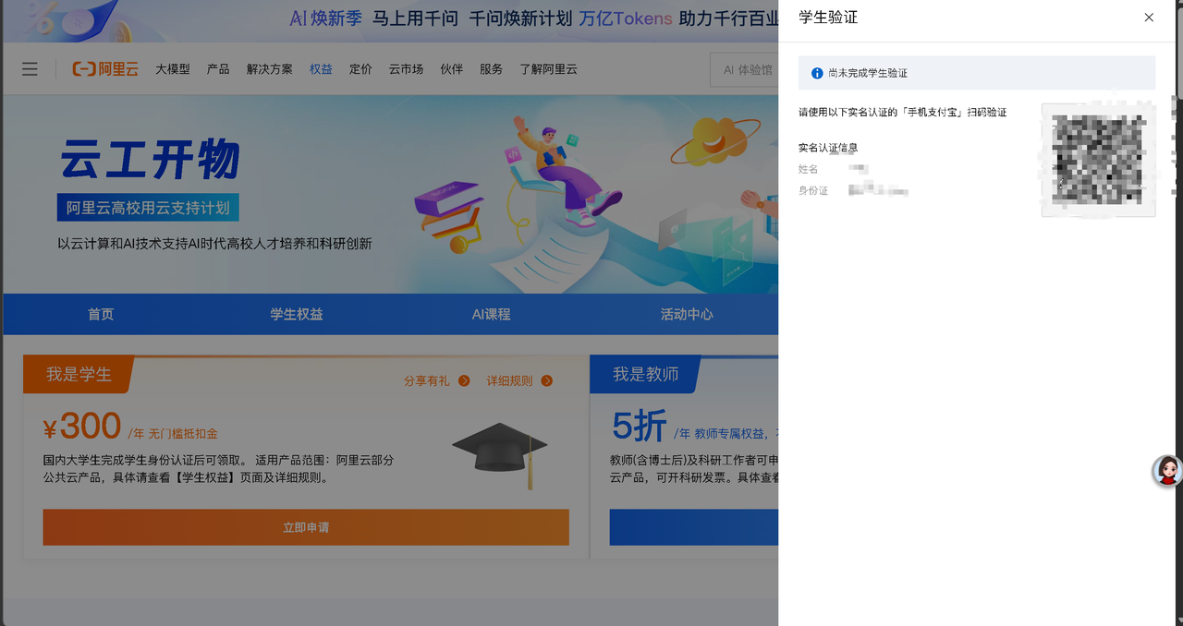Viewport: 1183px width, 626px height.
Task: Click 万亿Tokens banner text
Action: pyautogui.click(x=626, y=18)
